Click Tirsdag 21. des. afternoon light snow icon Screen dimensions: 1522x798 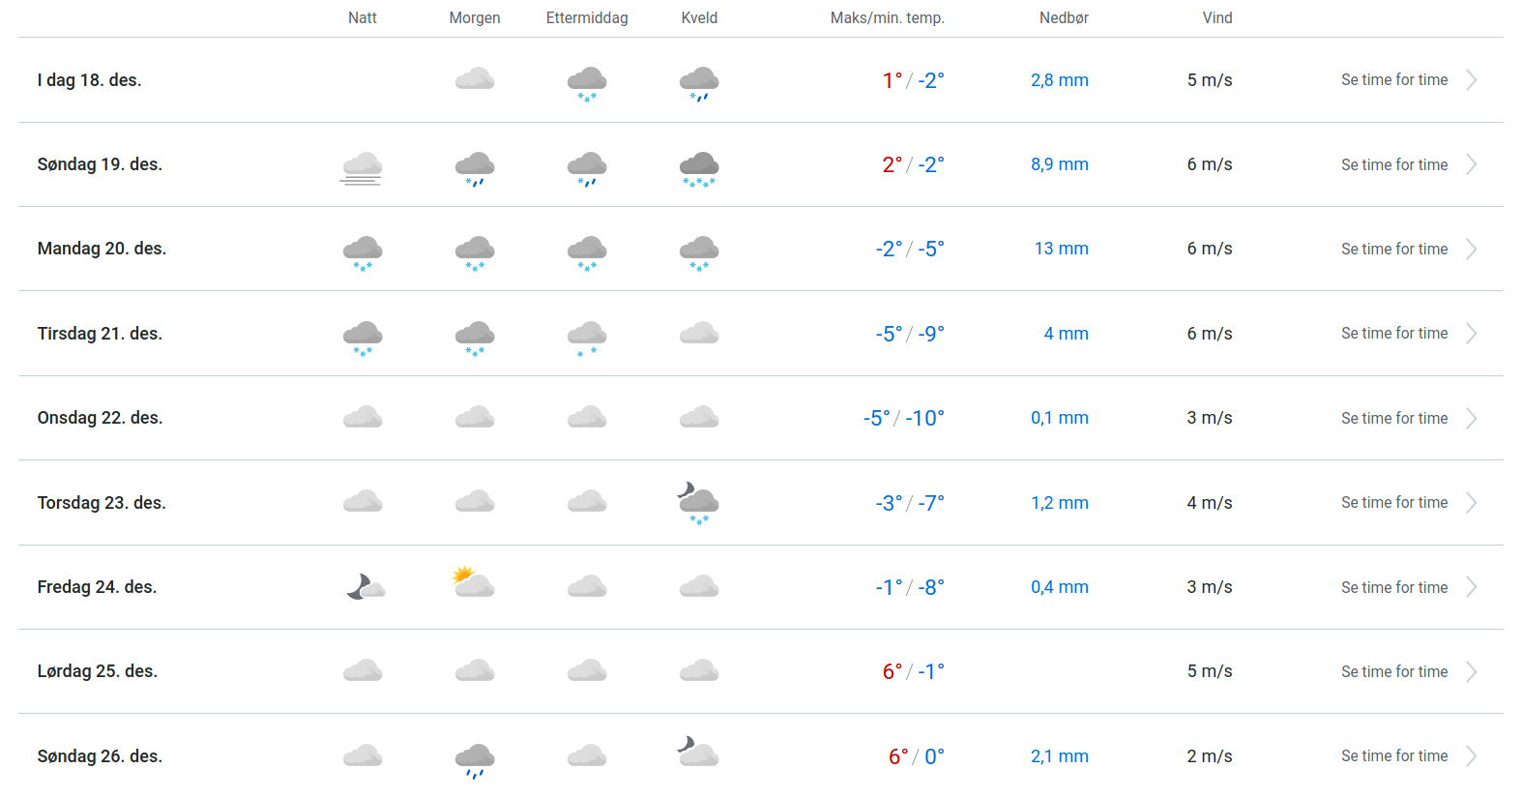click(587, 338)
